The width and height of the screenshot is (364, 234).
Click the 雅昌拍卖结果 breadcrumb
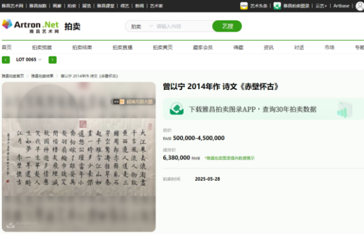tap(42, 76)
